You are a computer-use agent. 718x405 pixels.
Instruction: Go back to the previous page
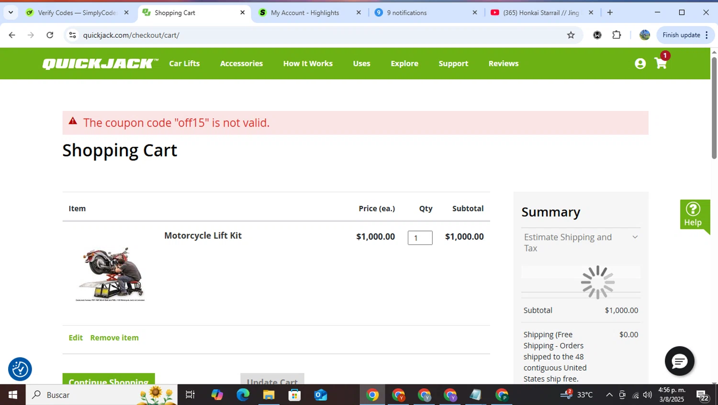(12, 35)
